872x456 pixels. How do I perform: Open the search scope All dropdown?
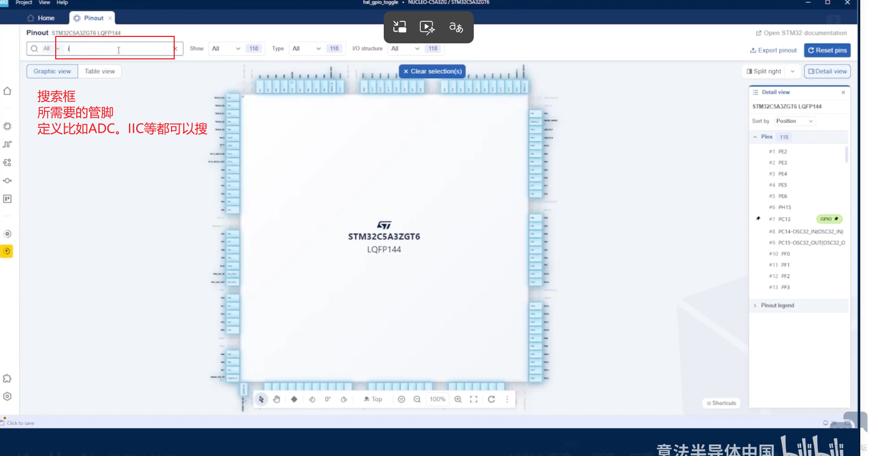51,49
